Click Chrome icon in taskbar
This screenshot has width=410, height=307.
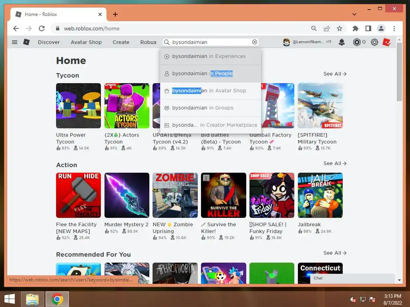57,299
